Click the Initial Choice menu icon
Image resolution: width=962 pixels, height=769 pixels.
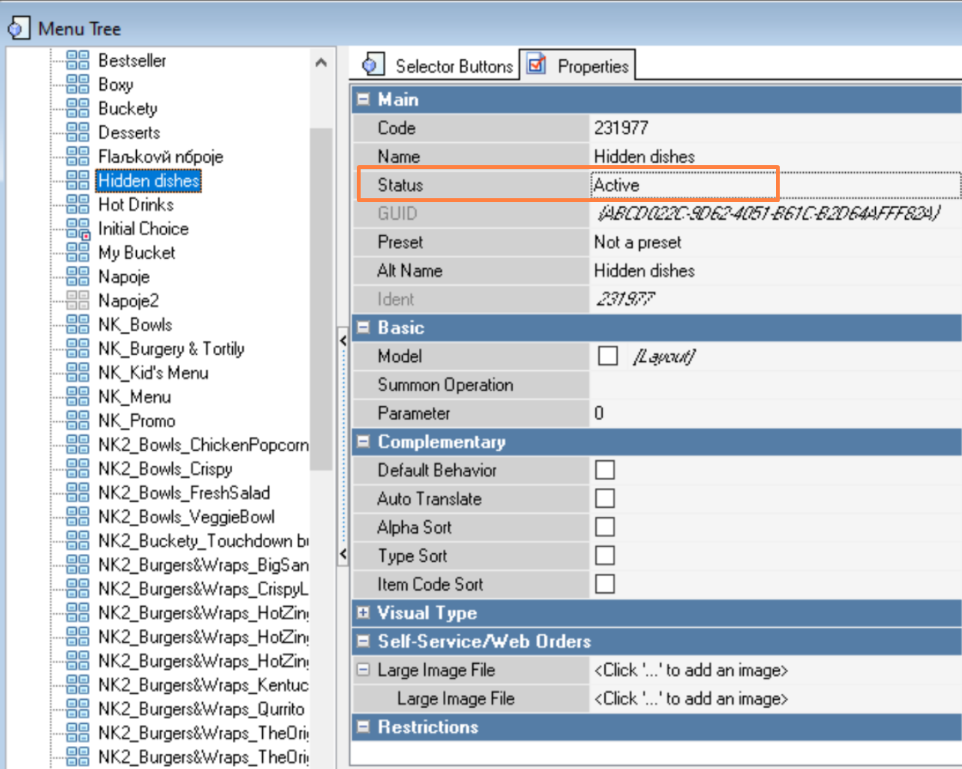coord(78,229)
